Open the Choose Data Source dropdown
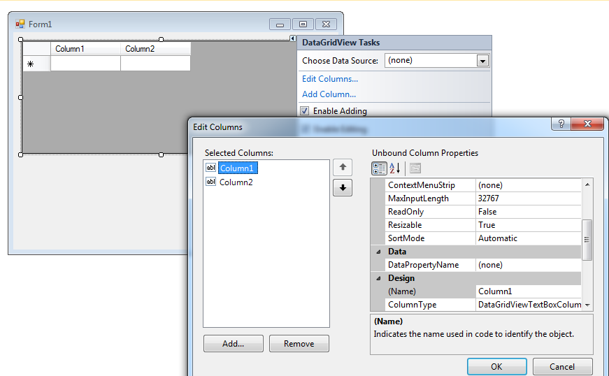 click(x=482, y=61)
